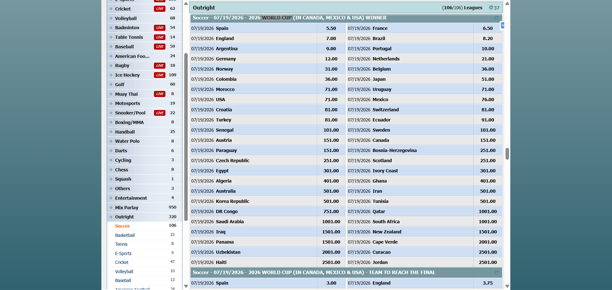Viewport: 612px width, 290px height.
Task: Choose Cape Verde odds 2001.00
Action: (488, 242)
